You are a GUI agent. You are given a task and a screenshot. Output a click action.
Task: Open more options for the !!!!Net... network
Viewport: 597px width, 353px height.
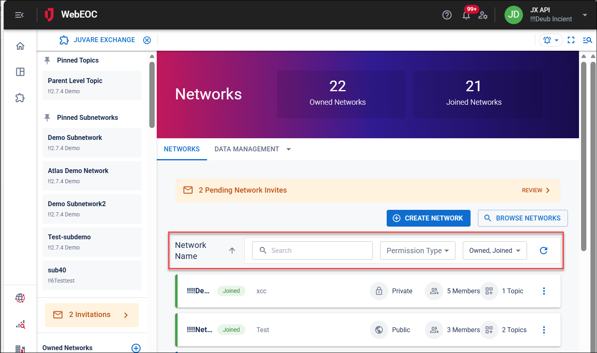click(x=544, y=330)
